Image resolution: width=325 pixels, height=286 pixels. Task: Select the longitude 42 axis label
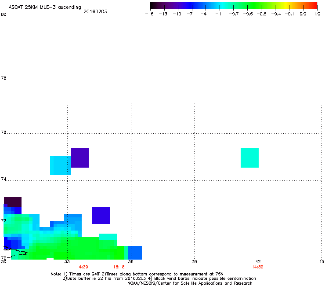point(258,261)
